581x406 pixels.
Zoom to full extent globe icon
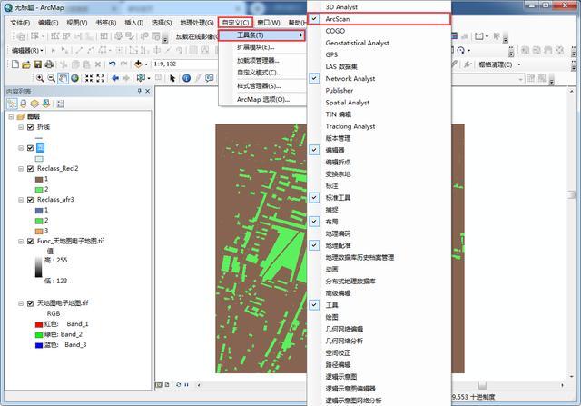pyautogui.click(x=74, y=78)
